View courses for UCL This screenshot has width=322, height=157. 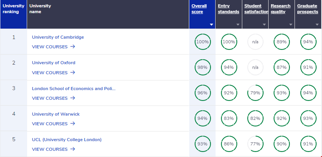[53, 149]
